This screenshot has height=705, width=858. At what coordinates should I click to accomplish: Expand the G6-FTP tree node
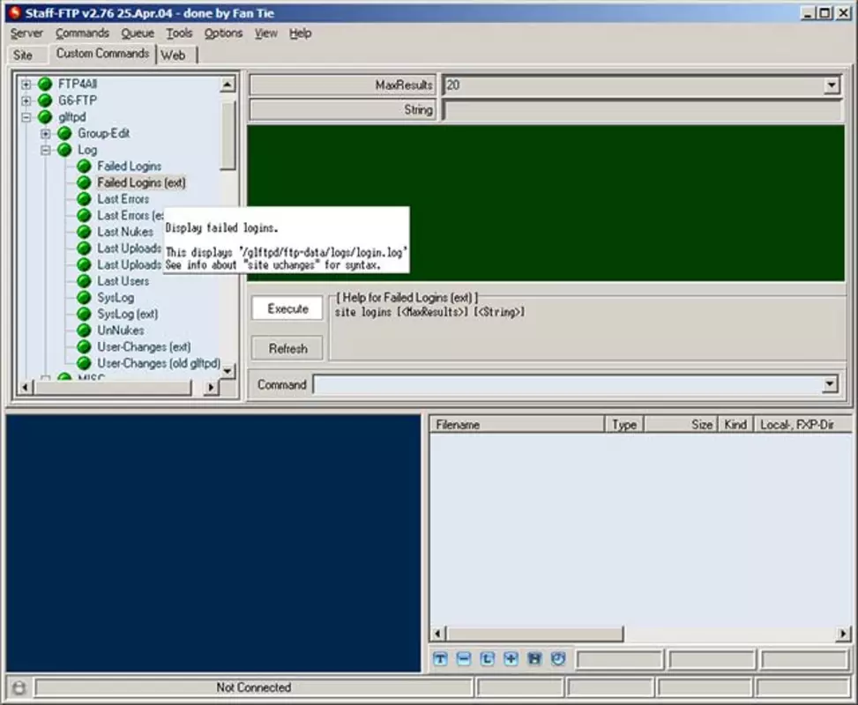[x=26, y=100]
